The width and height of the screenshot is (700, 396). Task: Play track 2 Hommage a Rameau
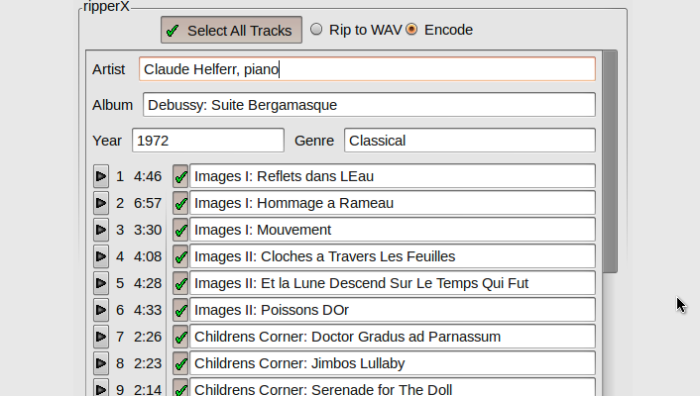coord(100,203)
